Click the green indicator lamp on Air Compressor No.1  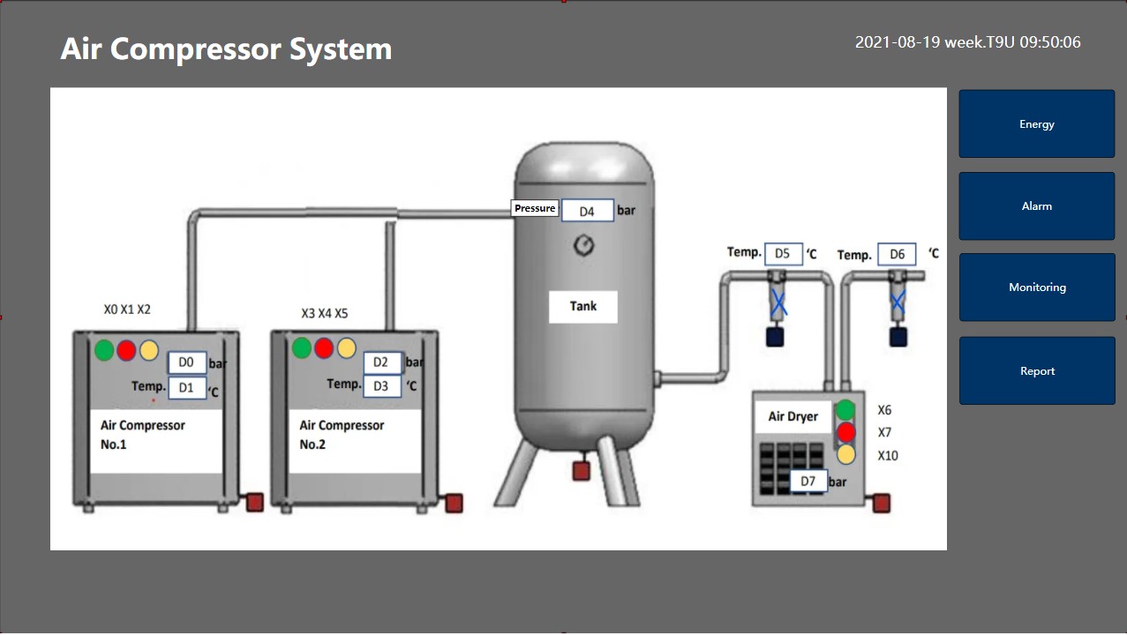pos(104,350)
